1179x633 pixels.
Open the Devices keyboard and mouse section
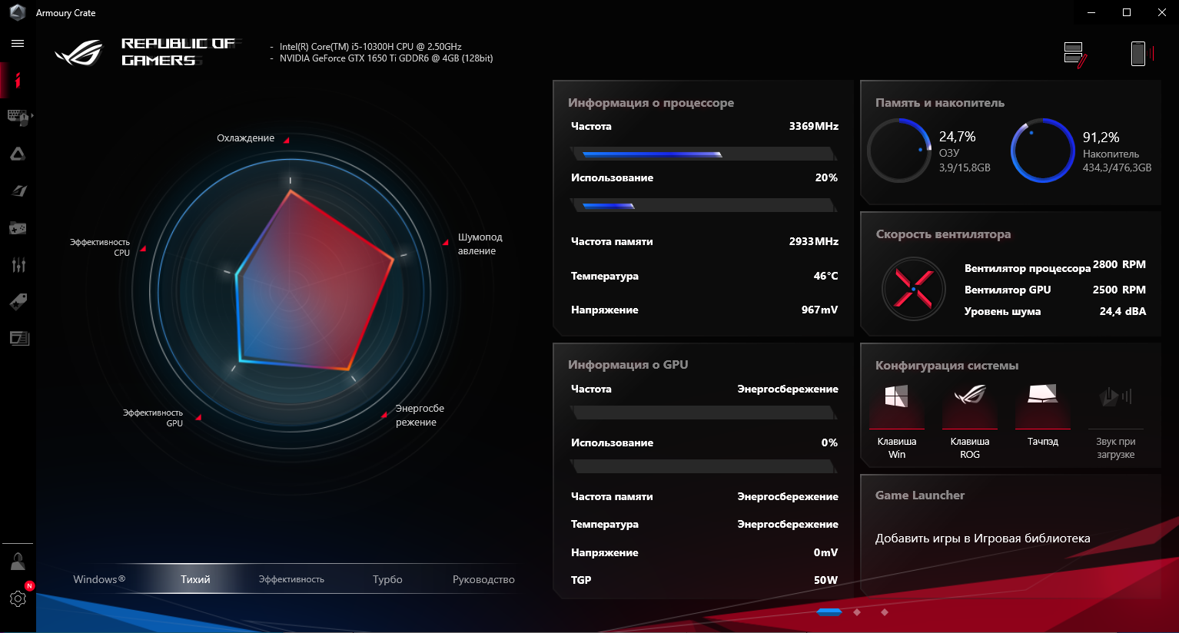click(x=18, y=117)
